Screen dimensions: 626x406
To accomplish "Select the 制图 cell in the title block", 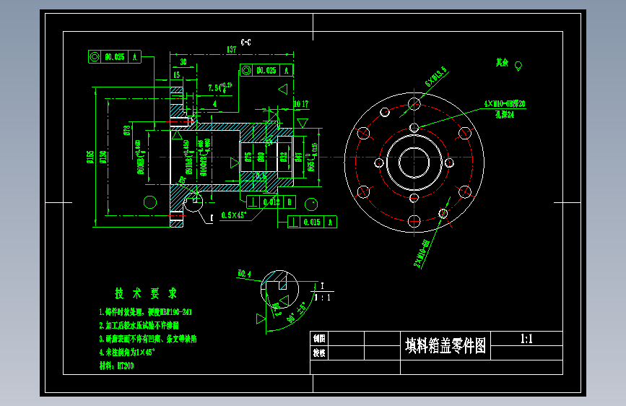I will click(319, 339).
